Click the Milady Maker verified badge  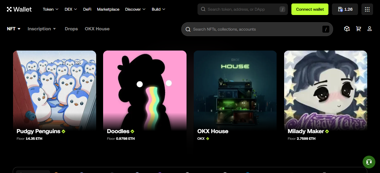point(327,131)
